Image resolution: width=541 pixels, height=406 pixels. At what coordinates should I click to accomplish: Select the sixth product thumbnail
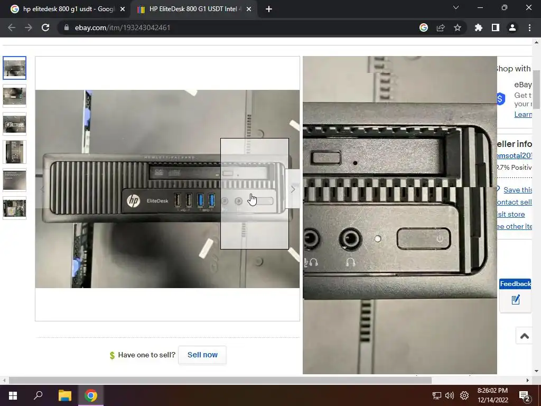click(x=14, y=208)
